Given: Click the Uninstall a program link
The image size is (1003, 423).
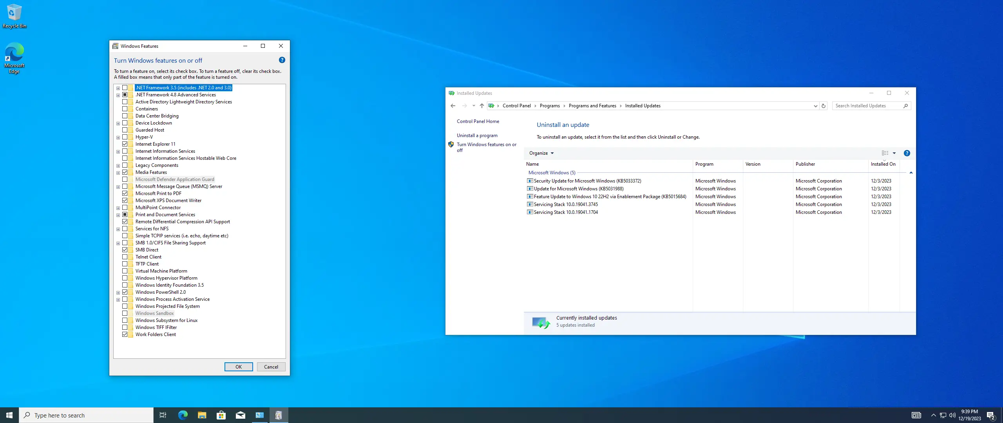Looking at the screenshot, I should point(477,136).
